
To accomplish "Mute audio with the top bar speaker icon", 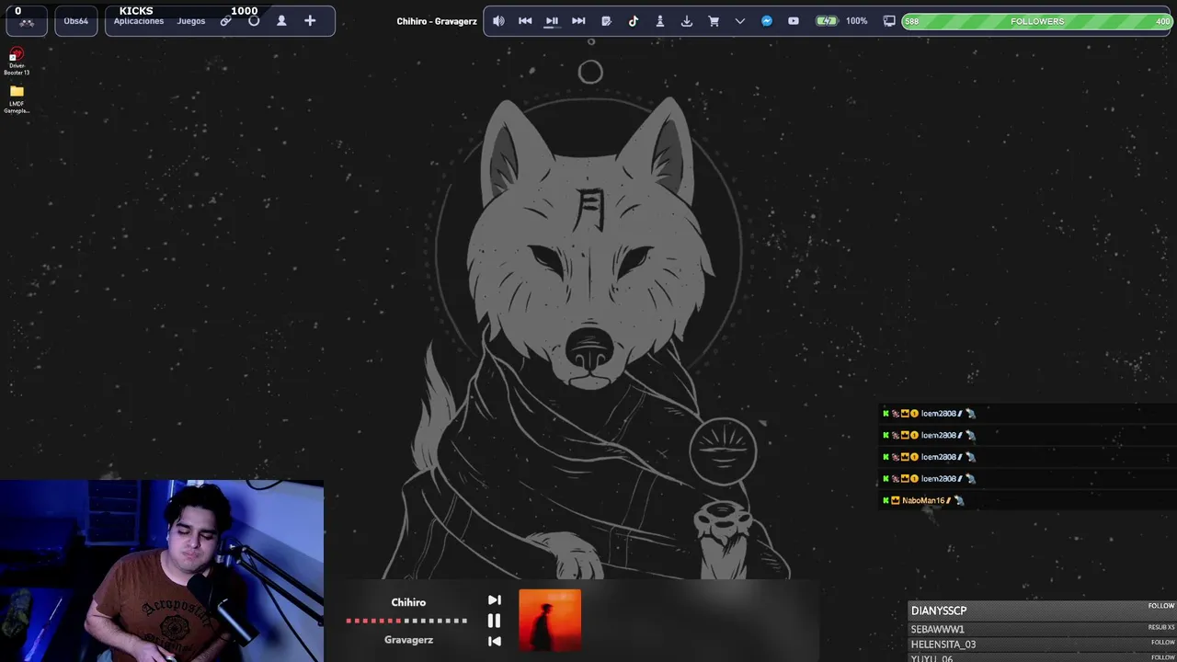I will pos(498,21).
